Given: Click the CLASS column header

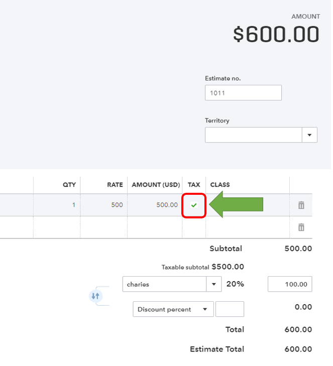Looking at the screenshot, I should pos(220,185).
